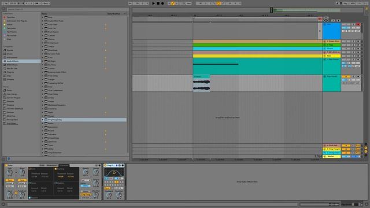
Task: Toggle the Repitch checkbox in Echo
Action: 29,198
